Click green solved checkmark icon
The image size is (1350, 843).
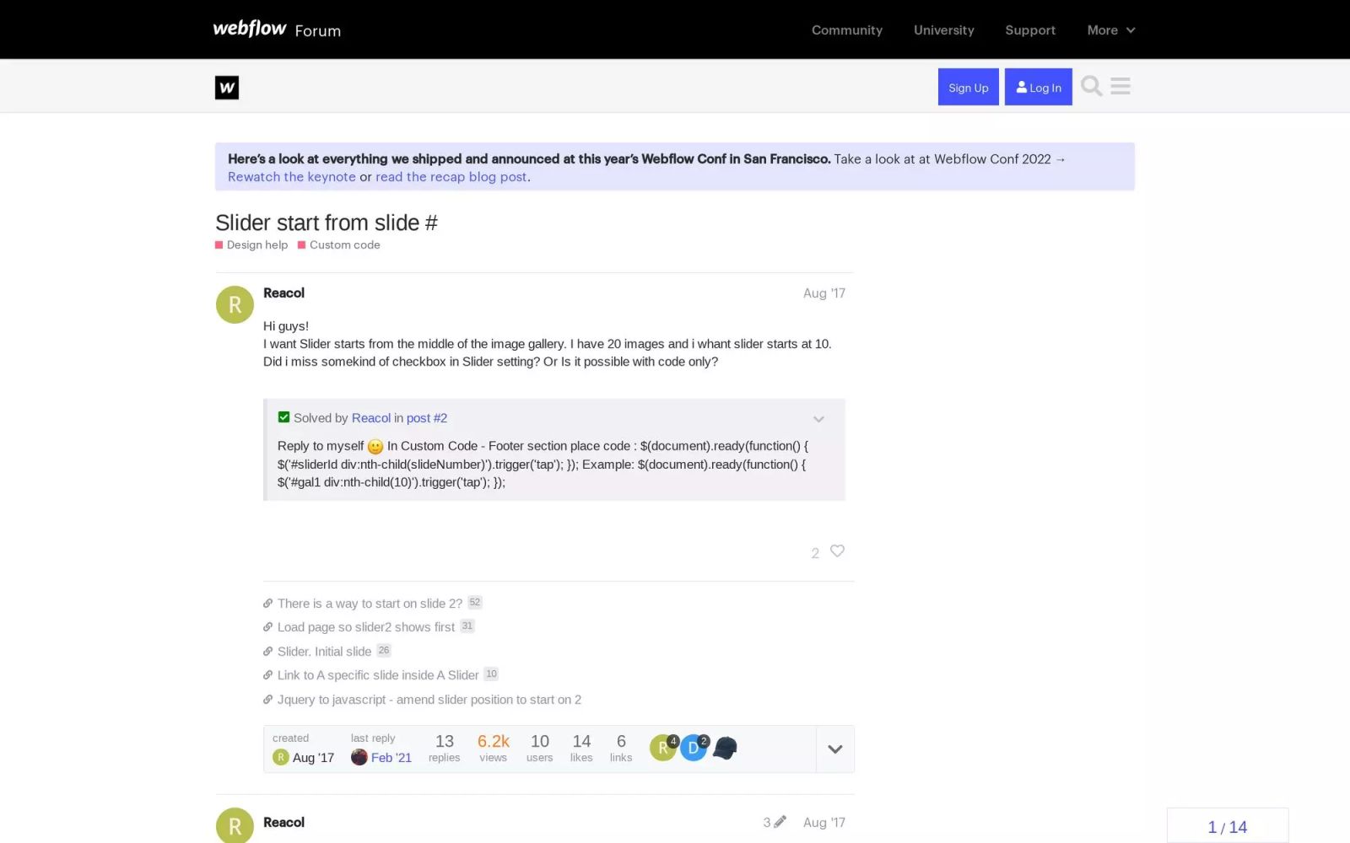(x=283, y=417)
